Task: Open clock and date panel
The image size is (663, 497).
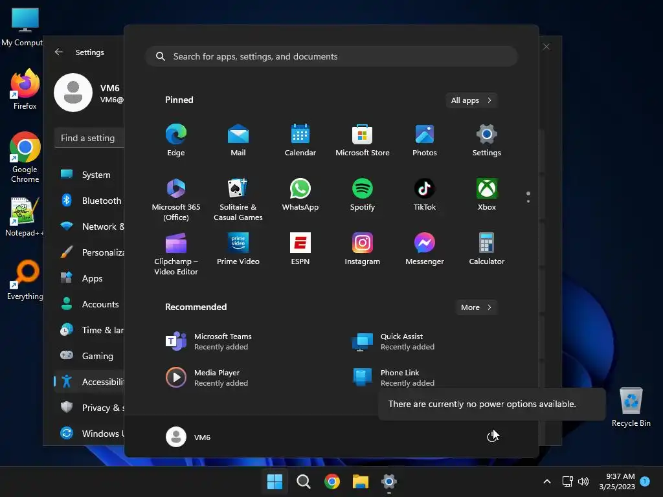Action: click(617, 481)
